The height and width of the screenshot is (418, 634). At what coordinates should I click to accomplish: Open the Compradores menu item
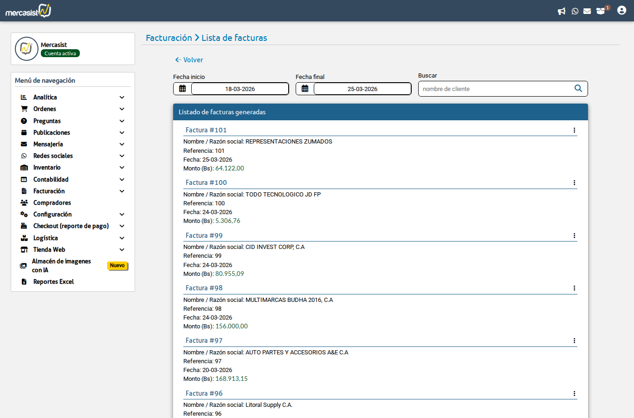[52, 203]
